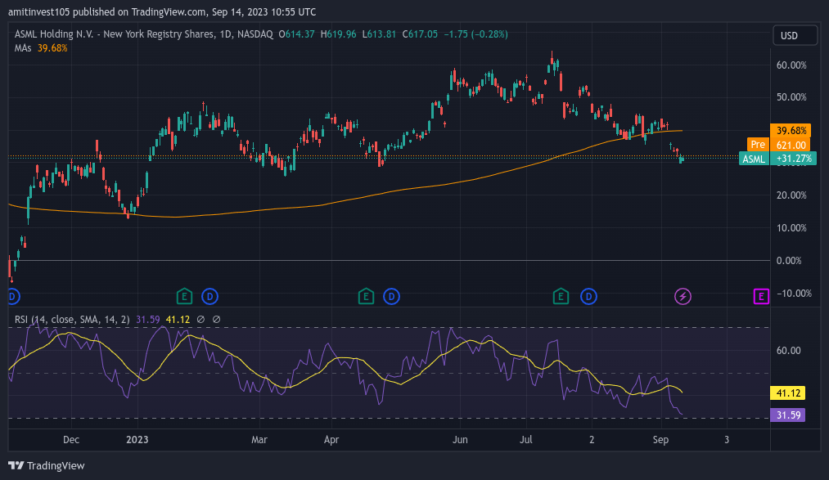Click the magenta upcoming earnings E icon

click(x=761, y=297)
